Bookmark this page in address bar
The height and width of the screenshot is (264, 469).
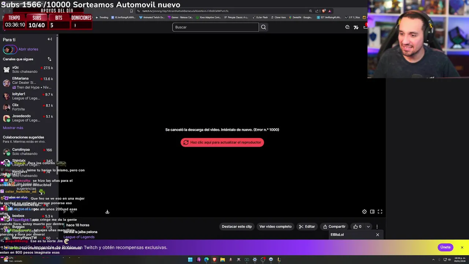(x=131, y=11)
